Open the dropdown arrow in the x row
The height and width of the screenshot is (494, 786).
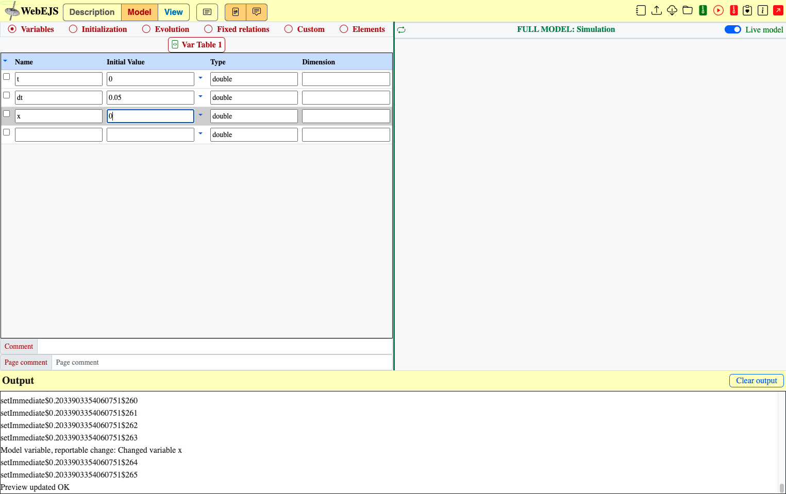pos(200,115)
